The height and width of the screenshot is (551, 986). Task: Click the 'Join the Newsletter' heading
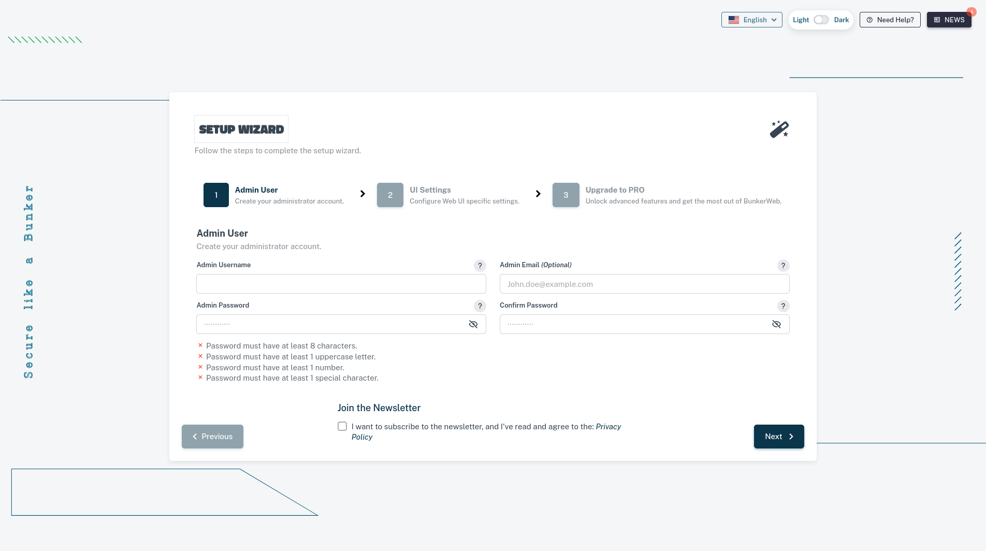pyautogui.click(x=379, y=408)
